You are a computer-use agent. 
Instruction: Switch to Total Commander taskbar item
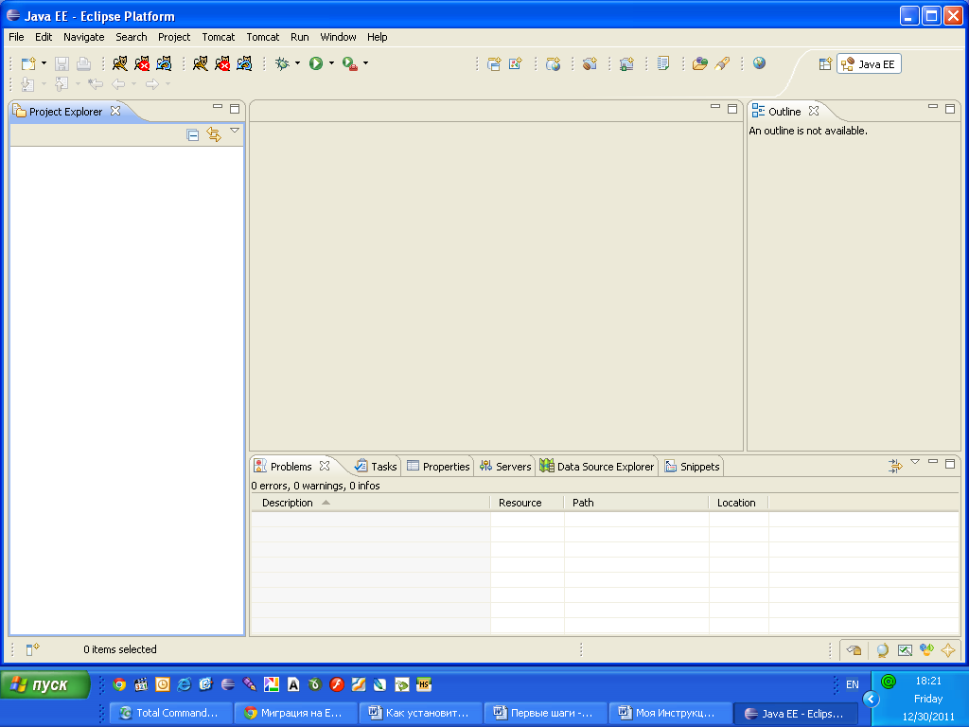pos(171,714)
